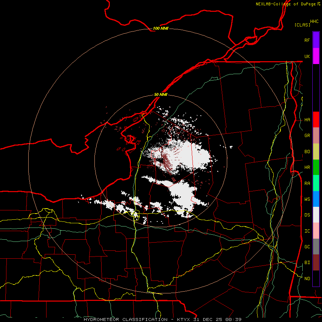Click the ND legend label
The image size is (322, 322).
[307, 279]
